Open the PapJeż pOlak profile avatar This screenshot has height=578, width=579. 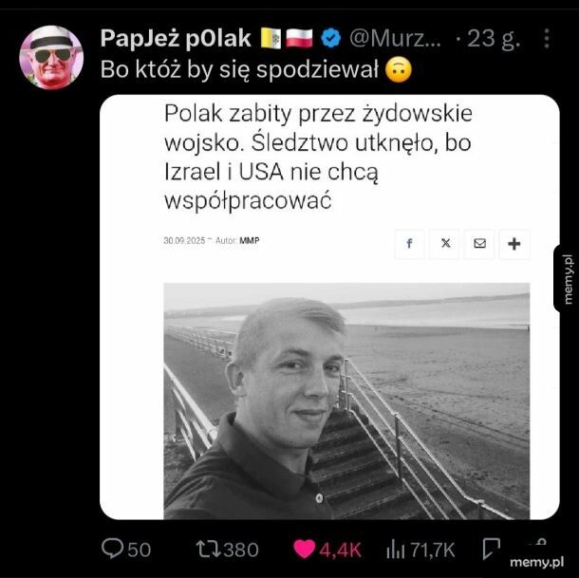51,58
